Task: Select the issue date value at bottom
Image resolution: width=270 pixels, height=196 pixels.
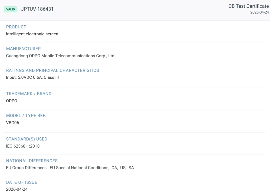Action: [x=17, y=189]
